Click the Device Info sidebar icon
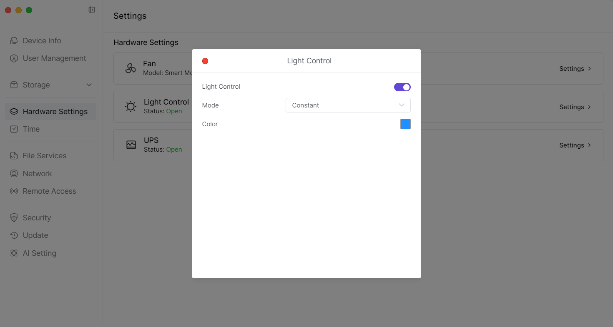The image size is (613, 327). point(14,41)
